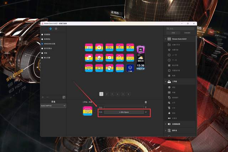Click the 13:36 clock widget
228x152 pixels.
(x=141, y=67)
